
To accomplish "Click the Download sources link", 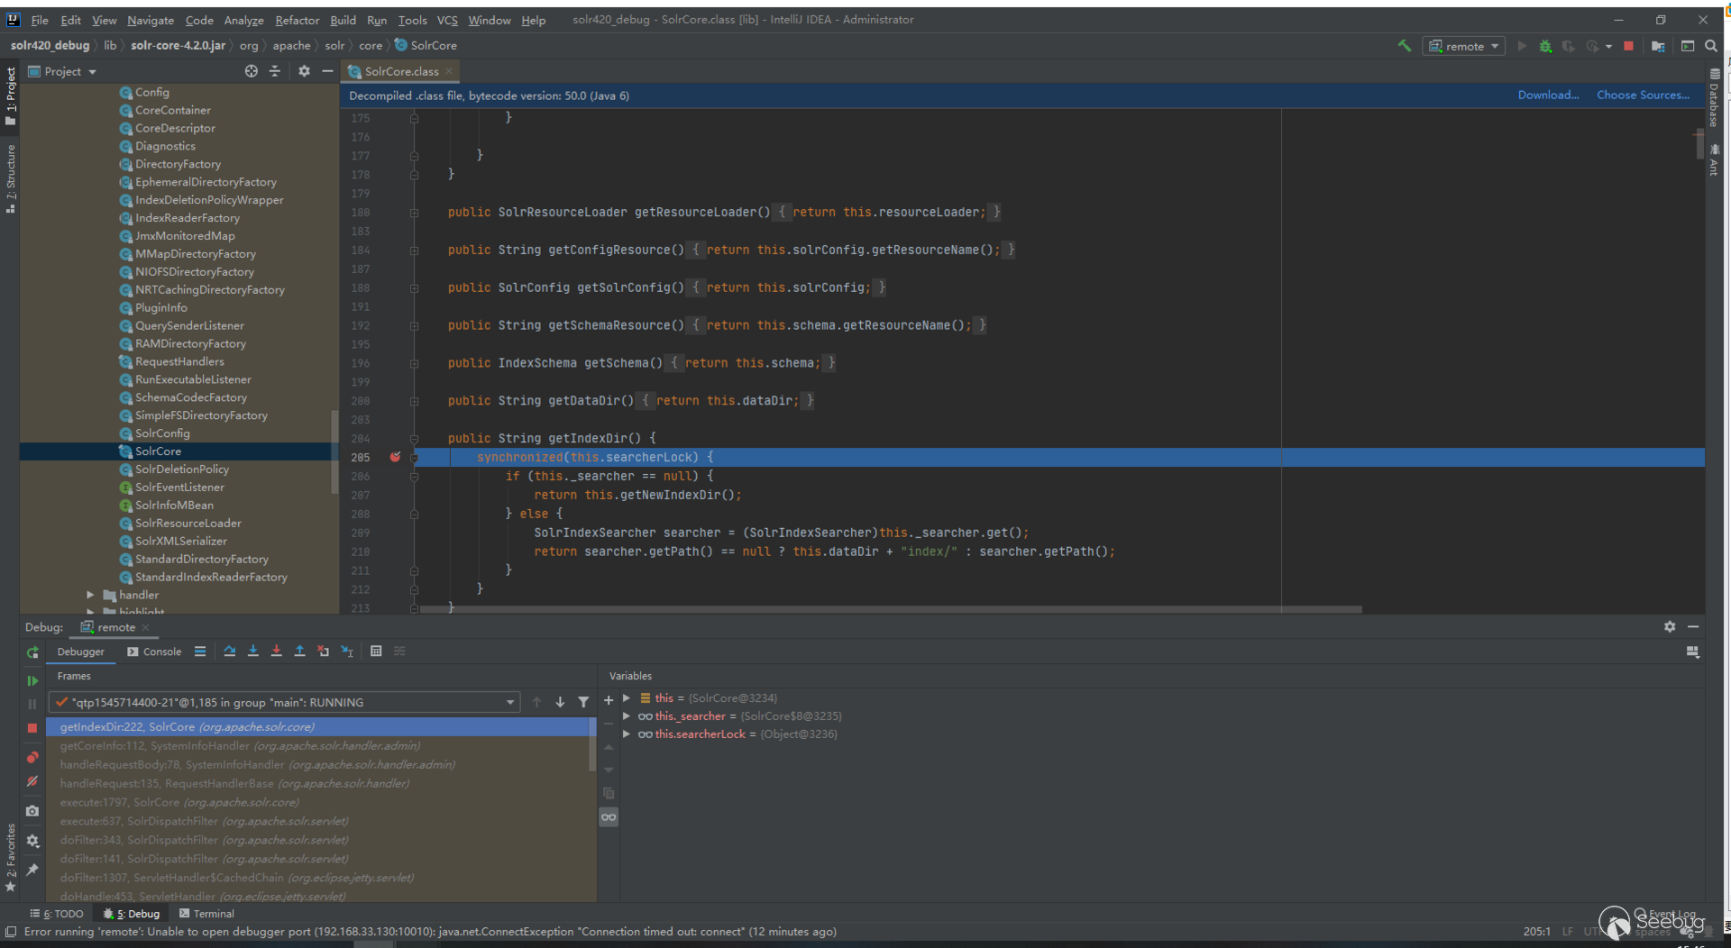I will point(1548,95).
